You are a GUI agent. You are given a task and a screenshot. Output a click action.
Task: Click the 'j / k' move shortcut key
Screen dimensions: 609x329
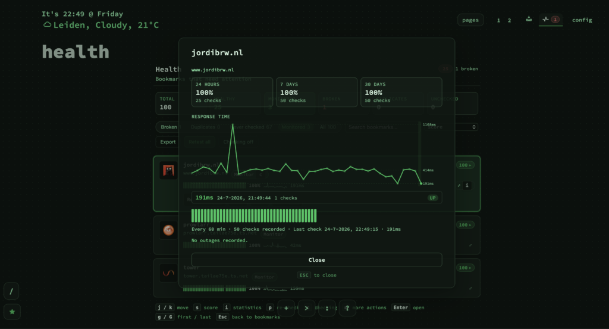pyautogui.click(x=165, y=307)
